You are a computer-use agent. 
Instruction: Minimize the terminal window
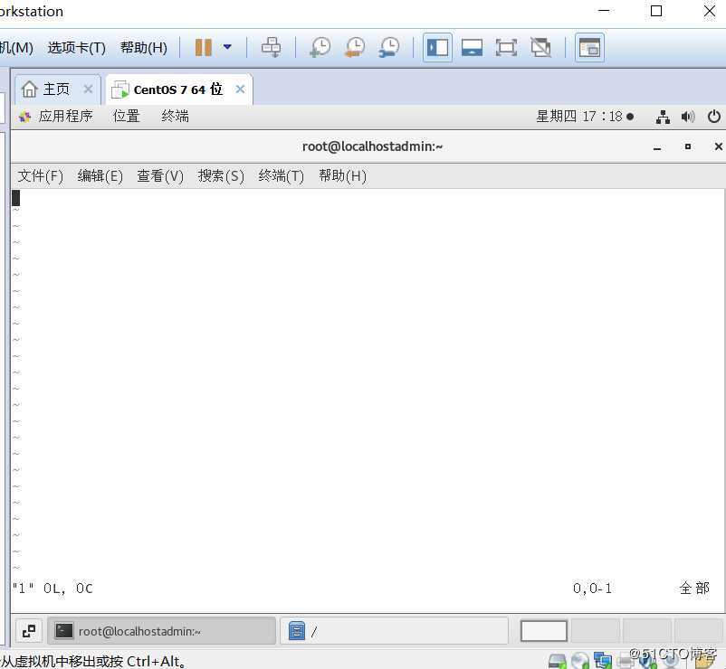point(657,147)
